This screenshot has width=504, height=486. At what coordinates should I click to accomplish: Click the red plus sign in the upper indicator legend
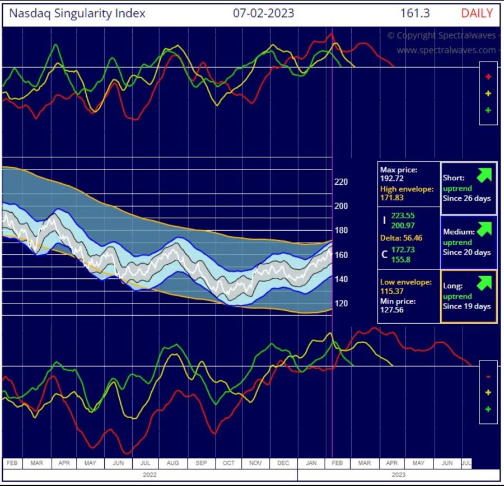pos(488,77)
